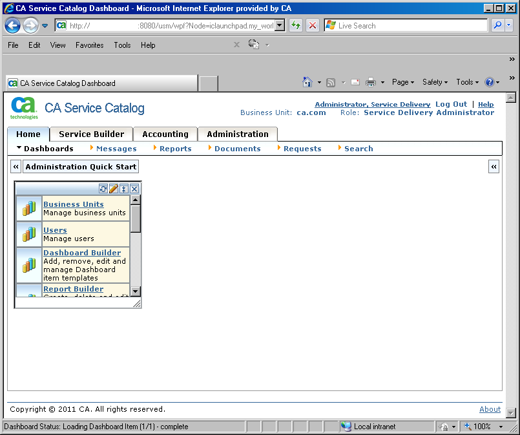
Task: Adjust the browser zoom level control
Action: [x=484, y=427]
